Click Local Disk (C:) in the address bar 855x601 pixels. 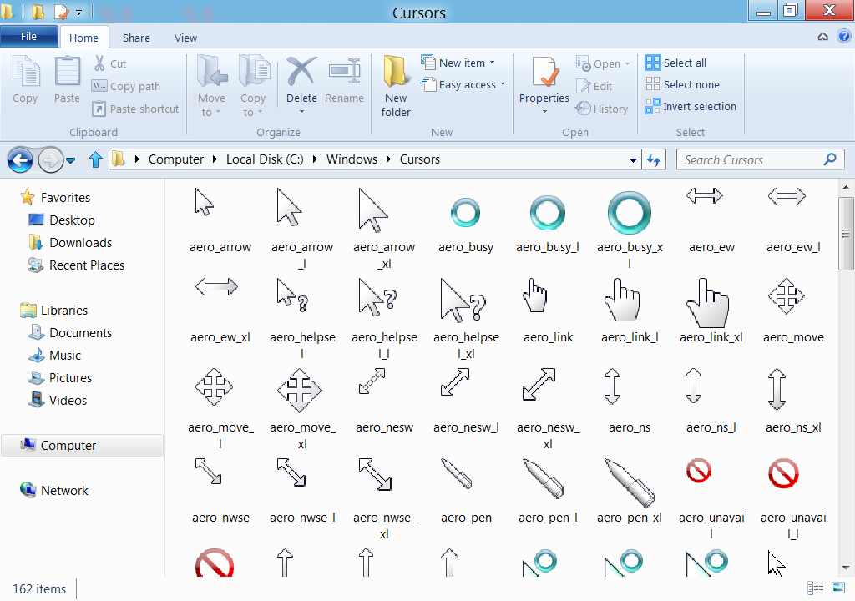click(265, 159)
